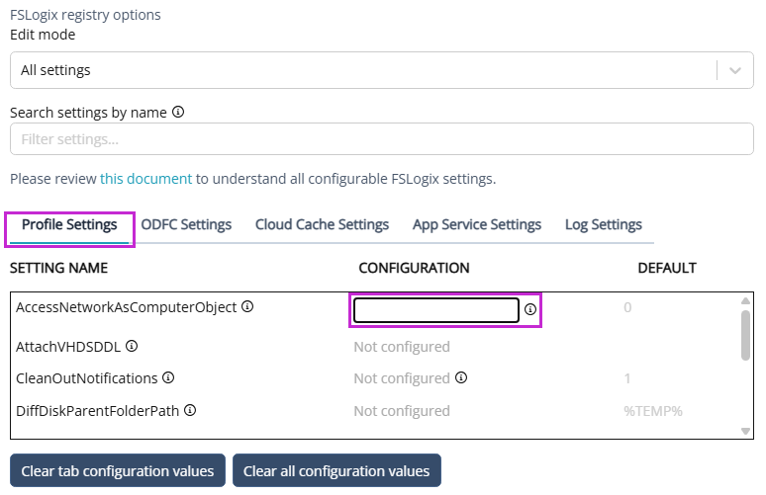Click the Edit mode dropdown chevron arrow
The width and height of the screenshot is (766, 495).
click(734, 70)
